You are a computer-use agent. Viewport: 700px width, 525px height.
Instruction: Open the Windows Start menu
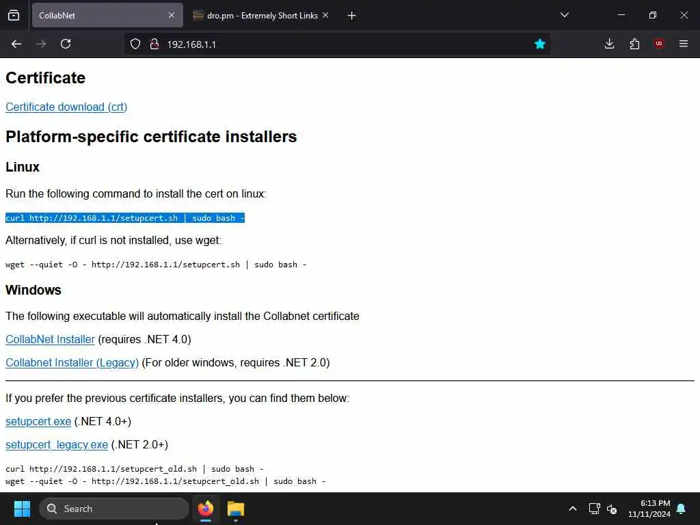point(22,509)
